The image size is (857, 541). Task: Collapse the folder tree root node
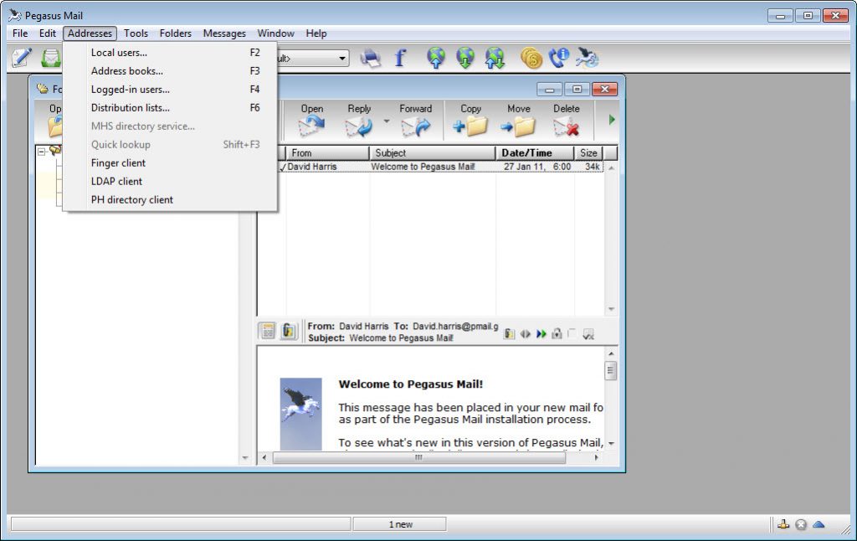42,151
